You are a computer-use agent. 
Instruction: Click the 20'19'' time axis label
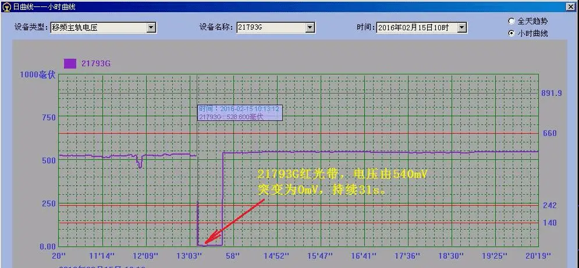click(x=538, y=255)
